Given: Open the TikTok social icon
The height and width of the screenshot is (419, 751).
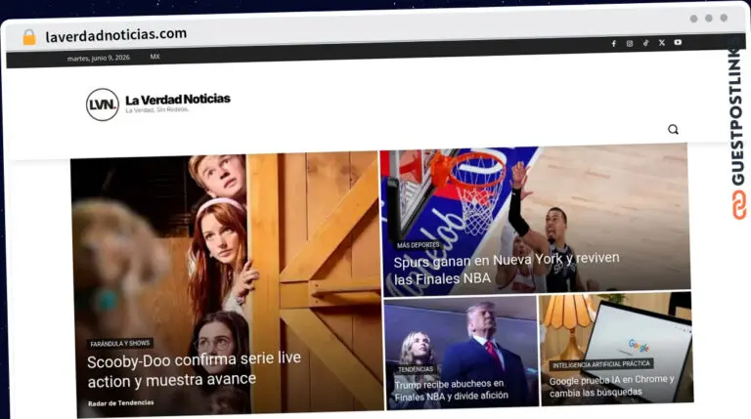Looking at the screenshot, I should tap(645, 43).
